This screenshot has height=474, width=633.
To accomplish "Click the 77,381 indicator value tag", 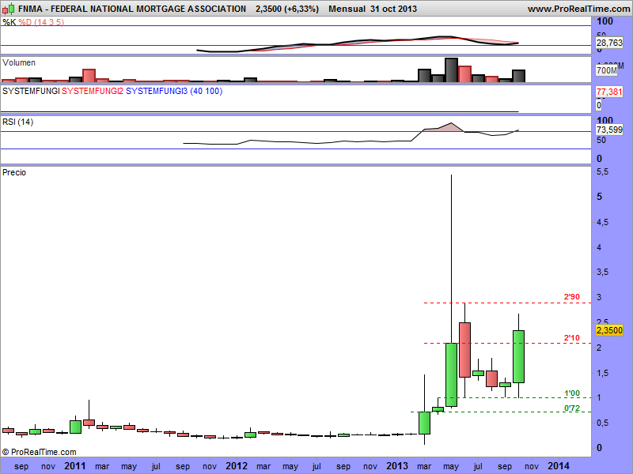I will coord(609,92).
